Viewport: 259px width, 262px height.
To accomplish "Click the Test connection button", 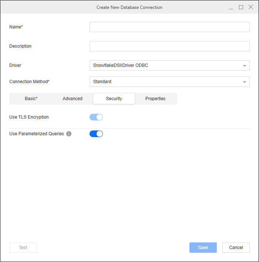I will pos(23,248).
